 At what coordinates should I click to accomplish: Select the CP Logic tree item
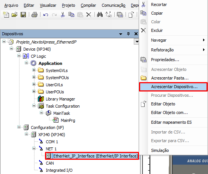click(x=38, y=56)
